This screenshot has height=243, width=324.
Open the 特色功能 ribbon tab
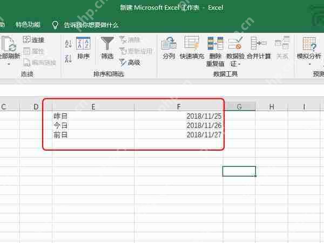28,25
